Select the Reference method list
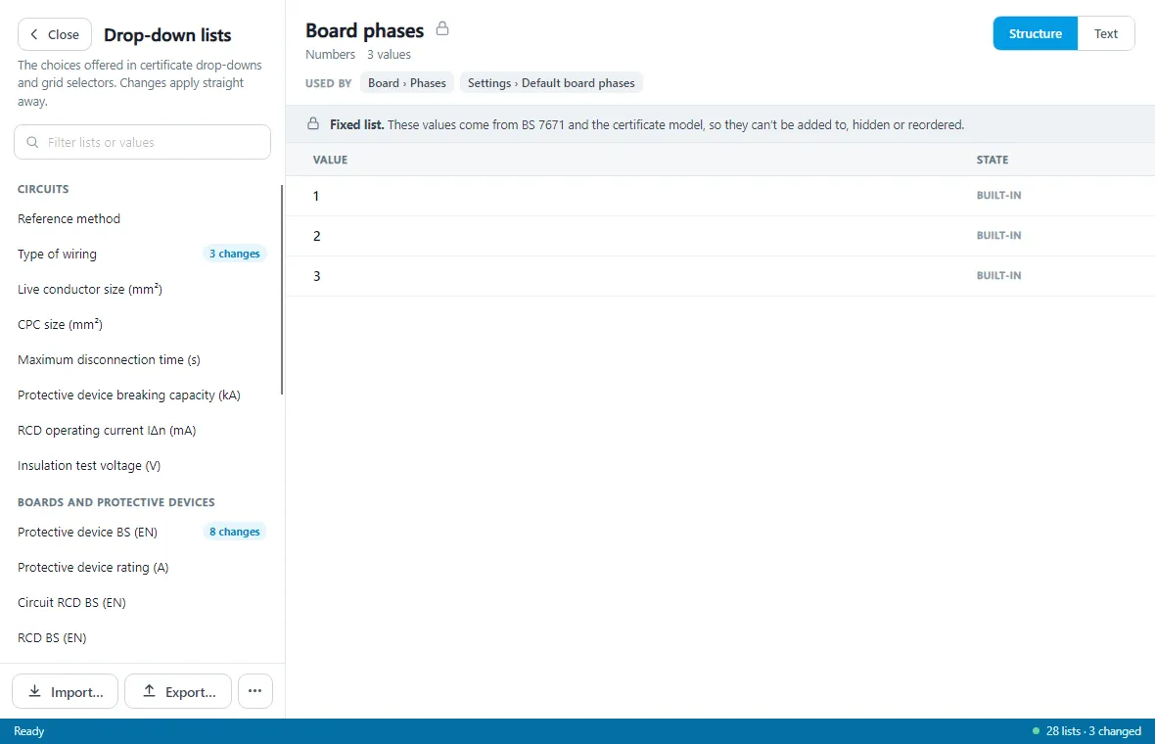Image resolution: width=1155 pixels, height=744 pixels. point(142,218)
